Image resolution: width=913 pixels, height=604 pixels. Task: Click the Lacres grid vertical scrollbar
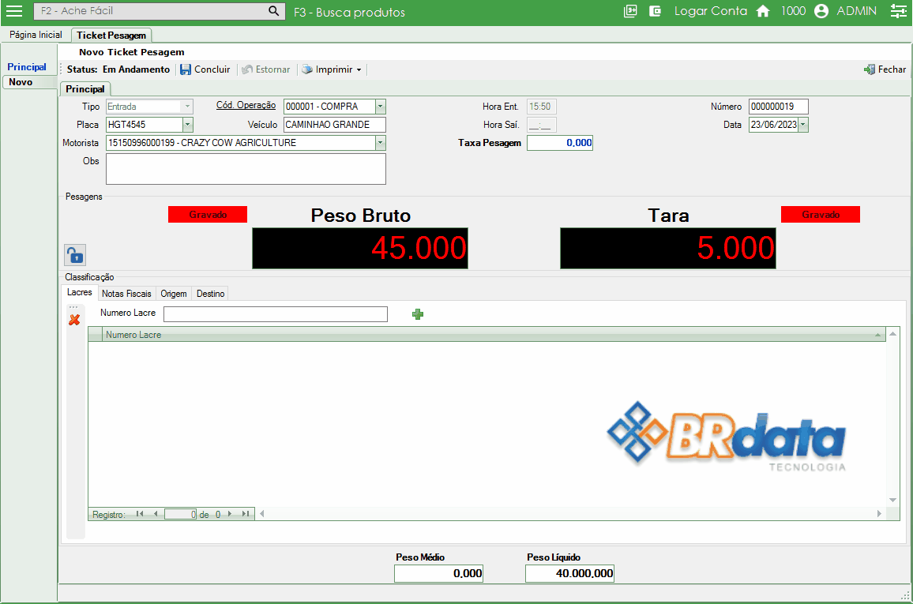point(893,417)
